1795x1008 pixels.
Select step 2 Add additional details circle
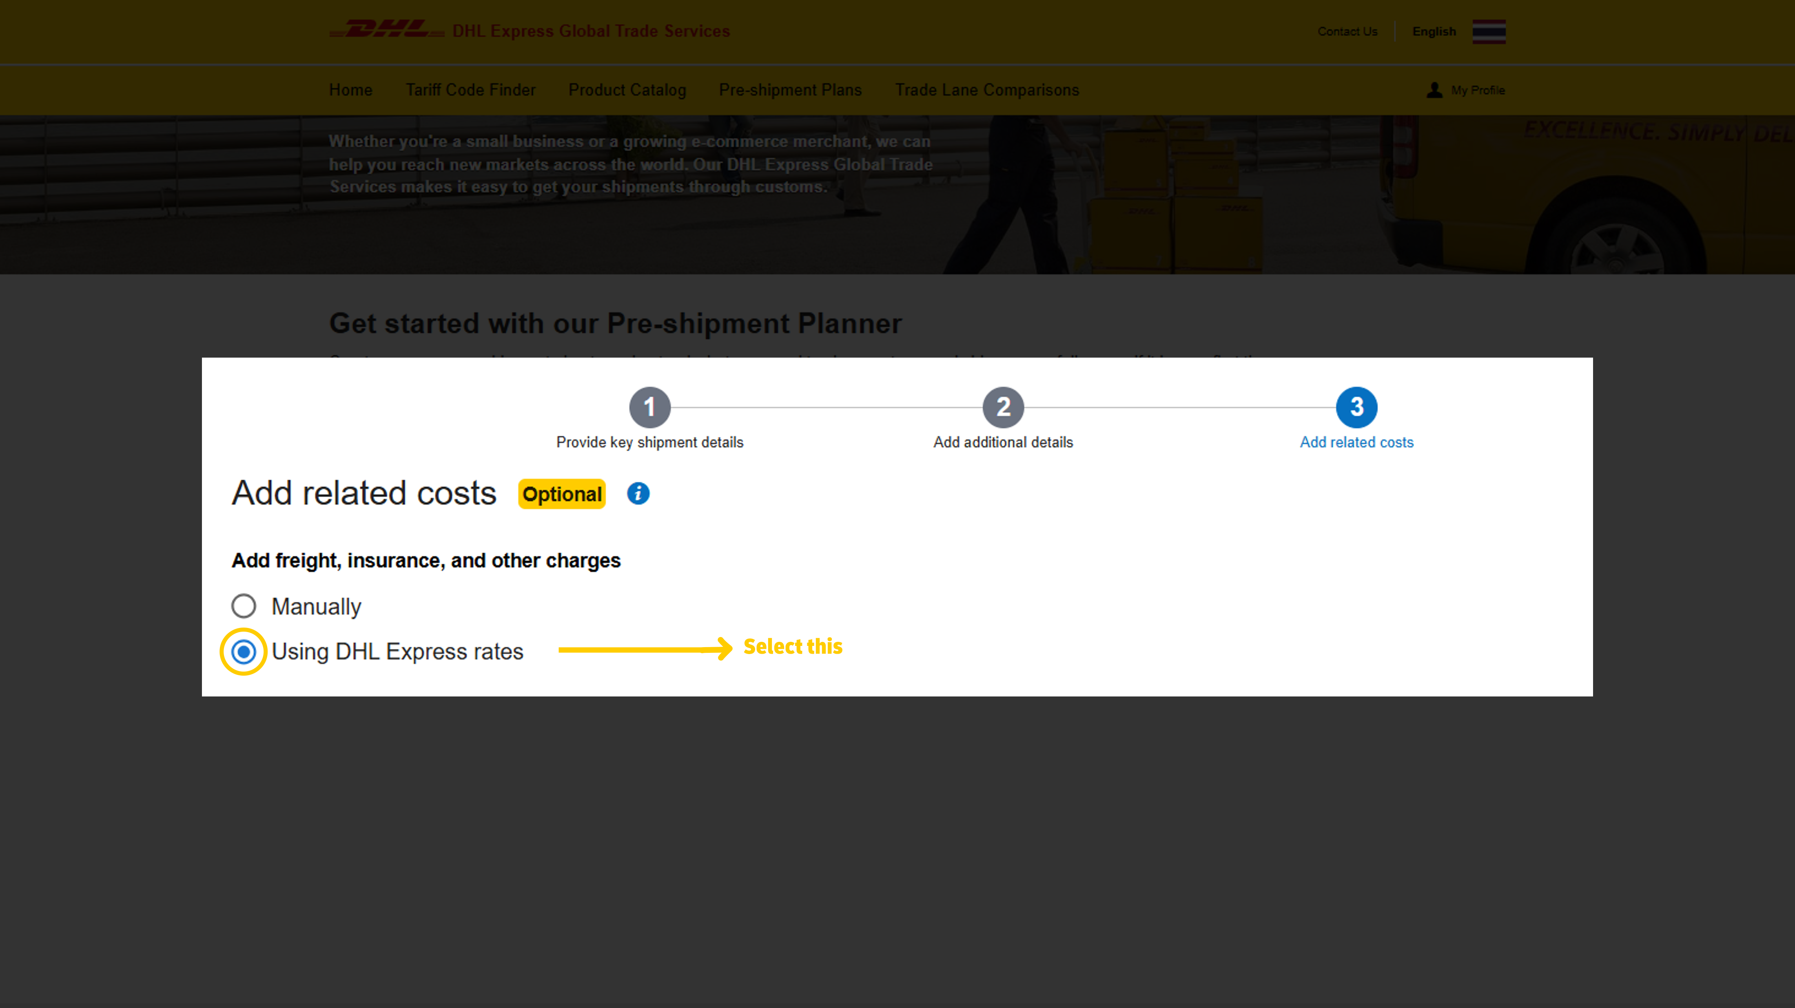pyautogui.click(x=1003, y=407)
